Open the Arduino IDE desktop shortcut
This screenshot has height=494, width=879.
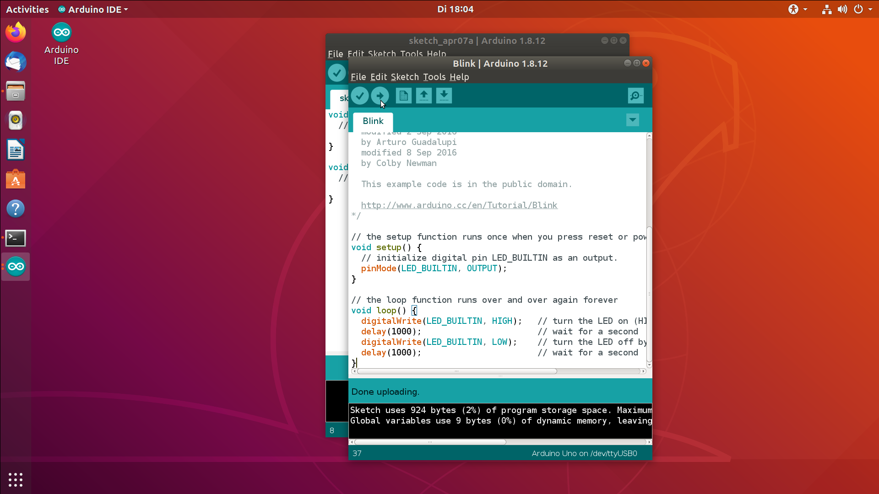[61, 44]
